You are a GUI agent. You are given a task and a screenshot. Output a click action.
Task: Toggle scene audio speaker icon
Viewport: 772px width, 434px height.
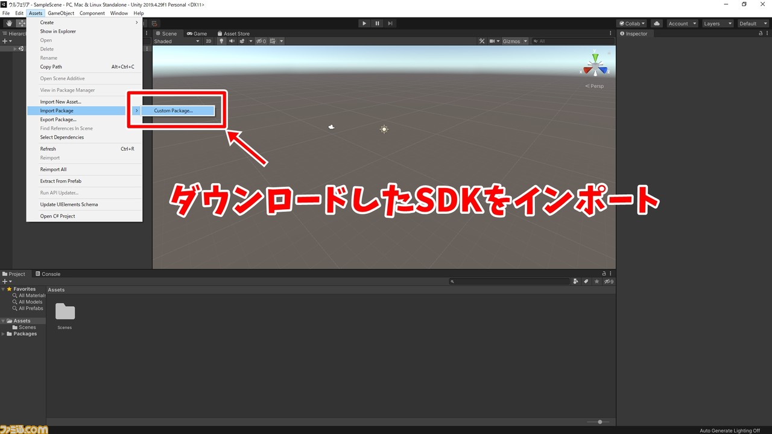point(232,41)
